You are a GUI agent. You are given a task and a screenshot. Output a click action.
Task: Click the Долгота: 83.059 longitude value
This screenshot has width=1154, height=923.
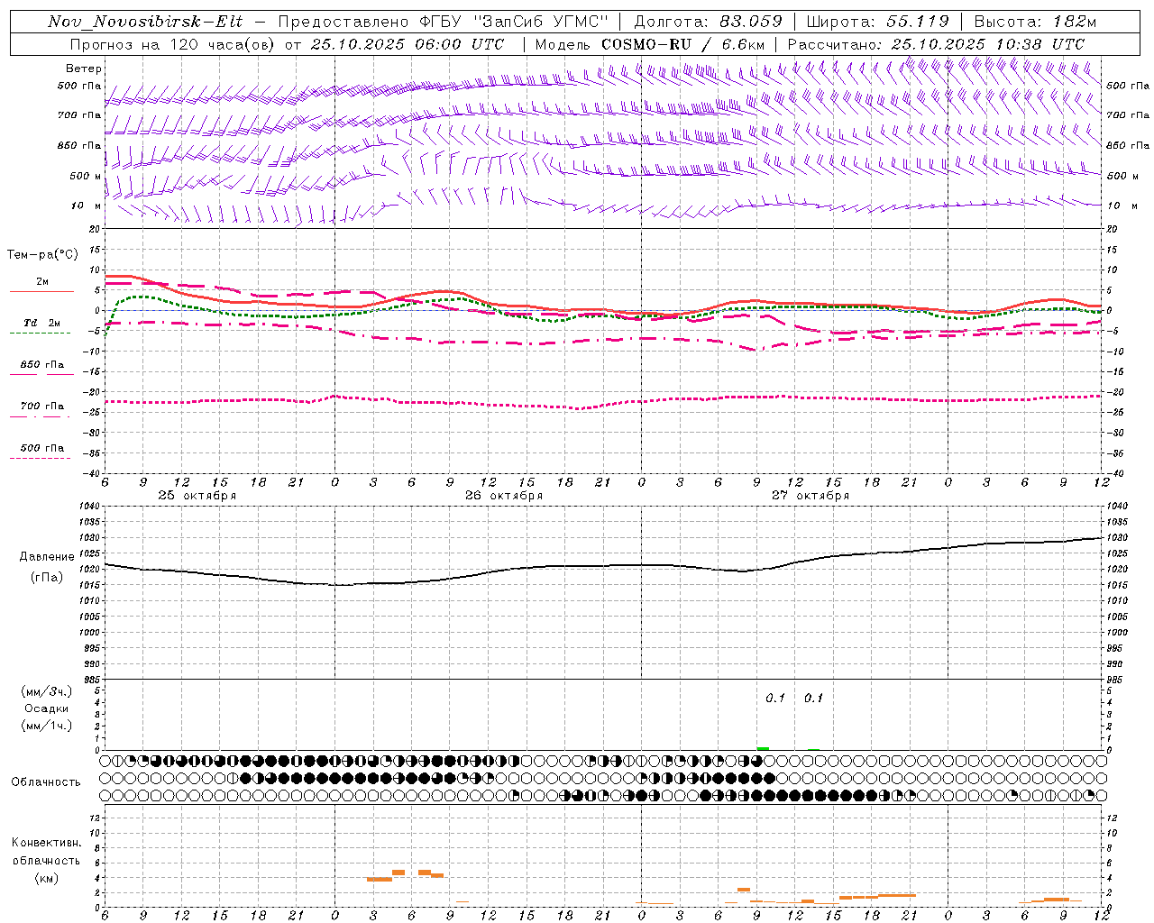pyautogui.click(x=709, y=22)
